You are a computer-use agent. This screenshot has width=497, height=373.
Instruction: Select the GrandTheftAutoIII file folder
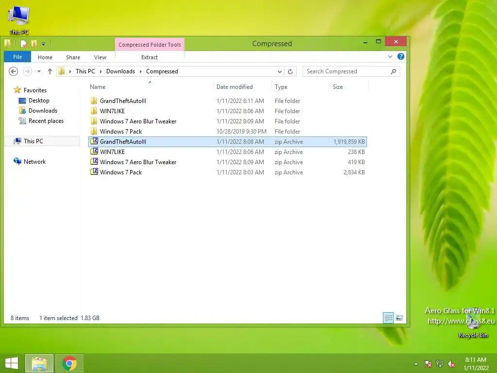227,101
